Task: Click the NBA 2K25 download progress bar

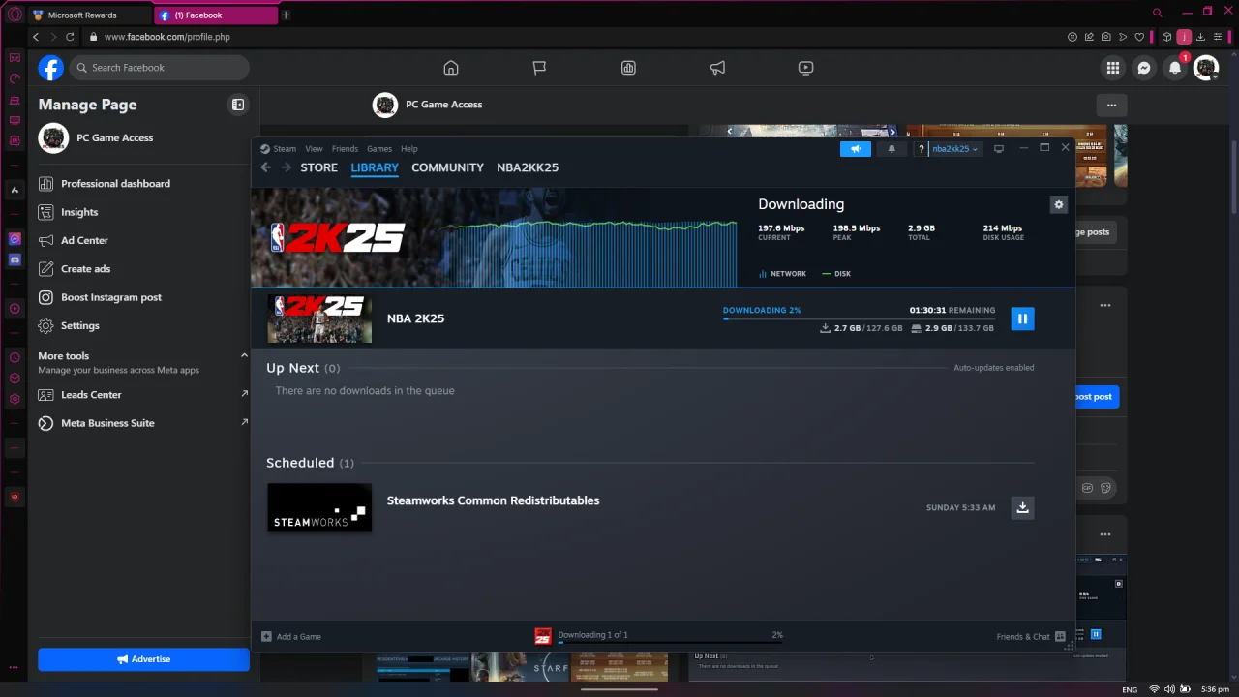Action: coord(859,318)
